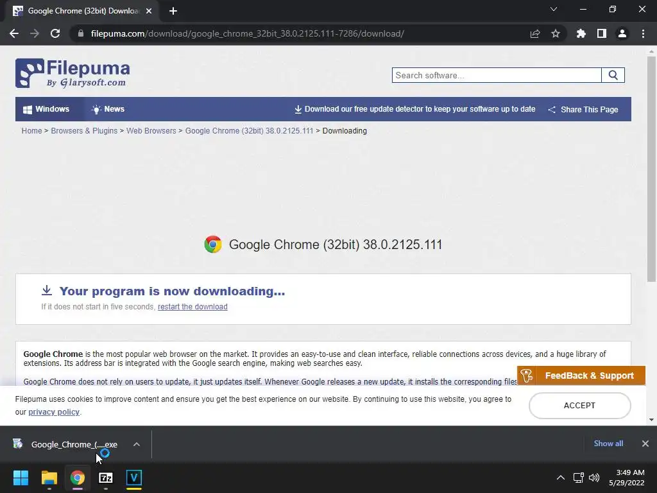The width and height of the screenshot is (657, 493).
Task: Open a new browser tab
Action: tap(173, 11)
